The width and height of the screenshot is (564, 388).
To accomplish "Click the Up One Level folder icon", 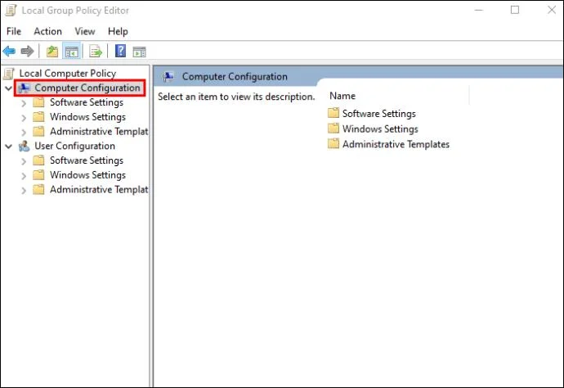I will (x=52, y=52).
